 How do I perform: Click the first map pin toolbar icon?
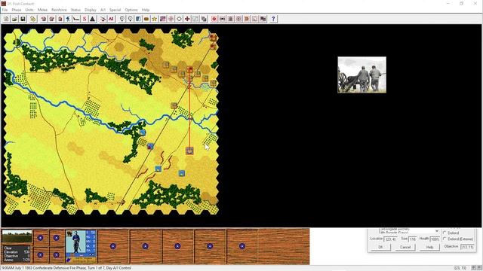[x=122, y=19]
